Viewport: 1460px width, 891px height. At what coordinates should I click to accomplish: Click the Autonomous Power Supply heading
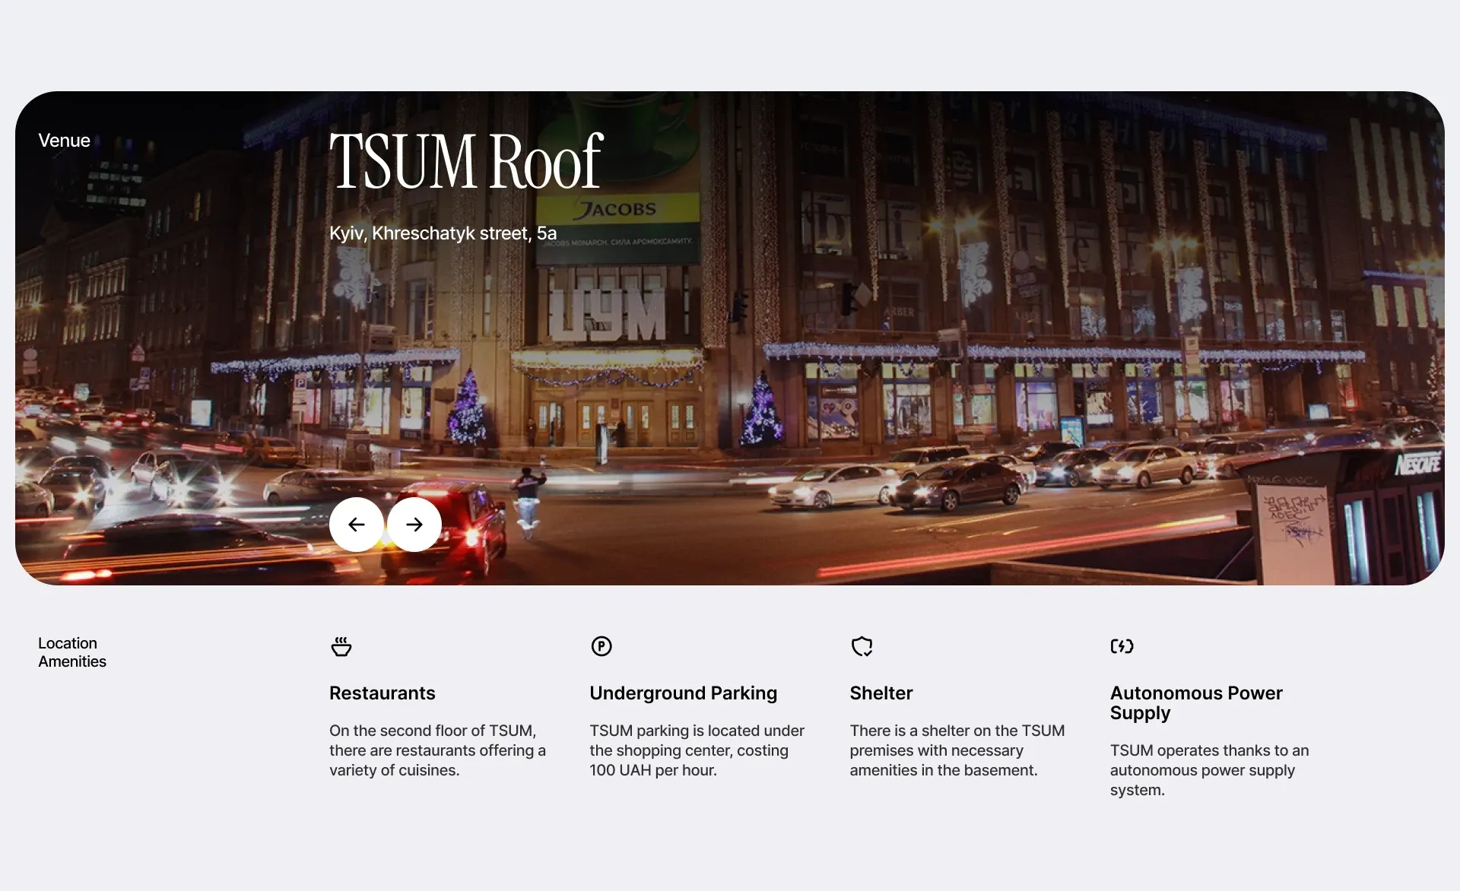pyautogui.click(x=1196, y=703)
